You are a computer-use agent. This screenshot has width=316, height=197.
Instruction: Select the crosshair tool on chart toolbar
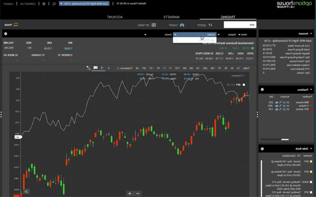pos(102,68)
